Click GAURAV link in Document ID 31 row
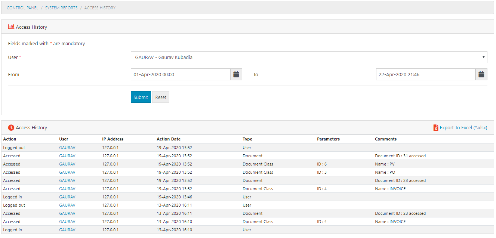This screenshot has width=496, height=238. point(67,156)
